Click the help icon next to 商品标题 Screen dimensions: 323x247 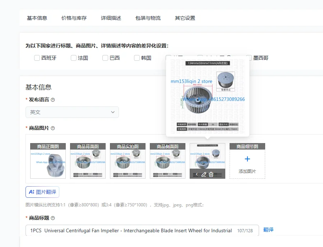[53, 218]
